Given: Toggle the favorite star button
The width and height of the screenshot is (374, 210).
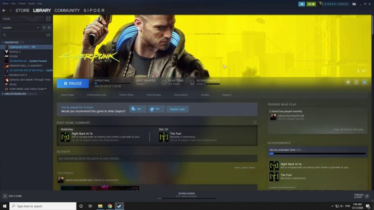Looking at the screenshot, I should pyautogui.click(x=364, y=82).
